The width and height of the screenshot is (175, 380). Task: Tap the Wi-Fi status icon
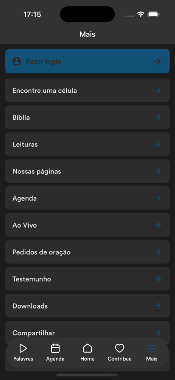[x=141, y=14]
